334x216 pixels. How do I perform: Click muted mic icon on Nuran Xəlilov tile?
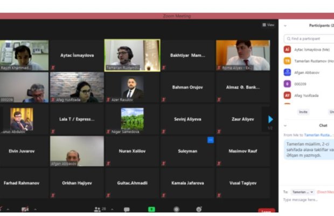click(108, 164)
